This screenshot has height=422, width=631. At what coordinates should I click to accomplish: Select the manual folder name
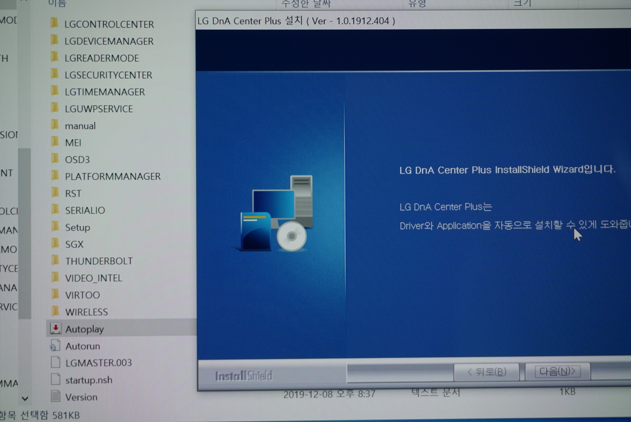pos(80,126)
